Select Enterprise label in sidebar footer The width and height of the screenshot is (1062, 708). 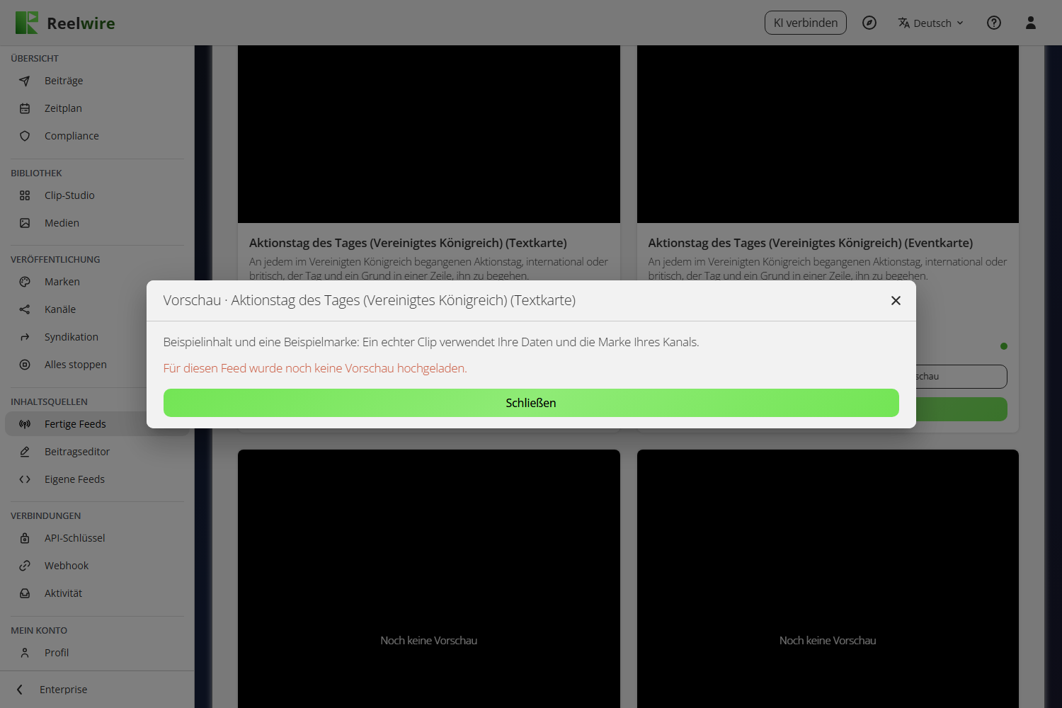coord(64,690)
